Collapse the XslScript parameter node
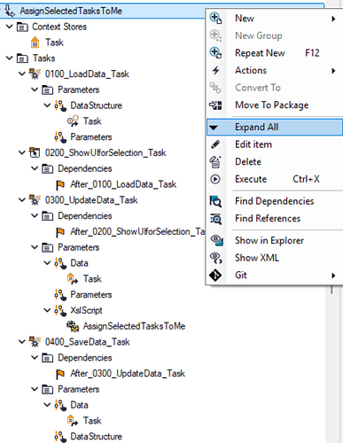The height and width of the screenshot is (443, 343). 47,310
